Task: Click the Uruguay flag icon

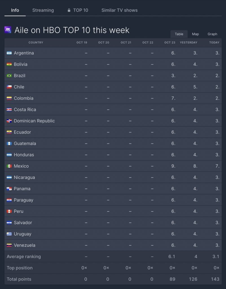Action: (x=9, y=234)
